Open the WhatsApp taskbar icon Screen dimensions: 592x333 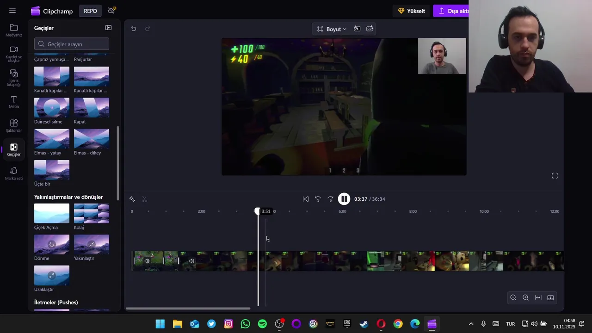coord(245,324)
